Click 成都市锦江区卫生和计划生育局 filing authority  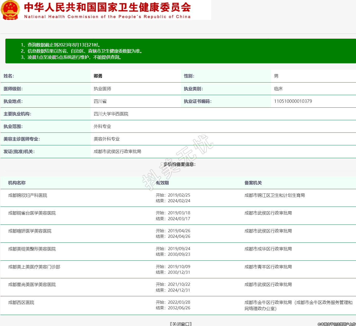(x=275, y=195)
